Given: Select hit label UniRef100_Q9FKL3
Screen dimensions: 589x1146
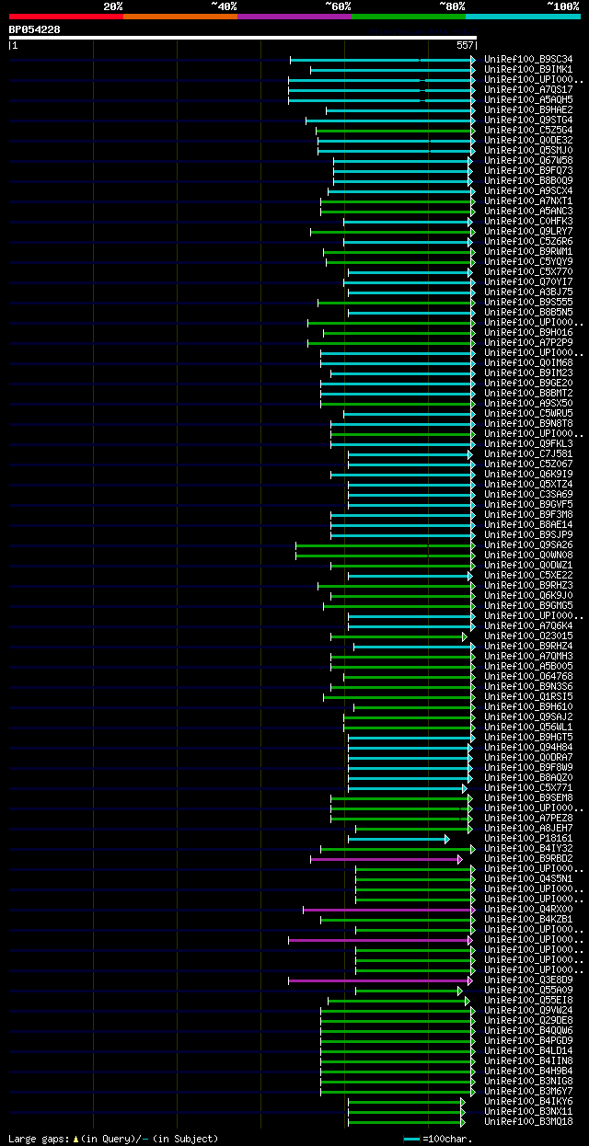Looking at the screenshot, I should tap(528, 444).
